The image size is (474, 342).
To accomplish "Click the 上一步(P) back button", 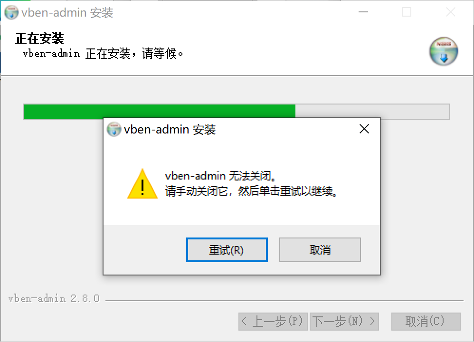I will (x=273, y=322).
